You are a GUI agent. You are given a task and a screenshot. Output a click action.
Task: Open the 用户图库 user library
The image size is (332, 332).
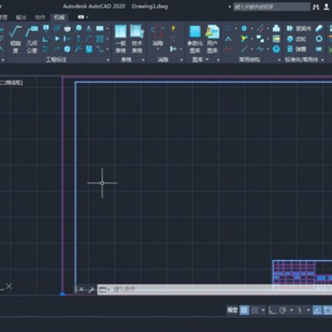(212, 40)
